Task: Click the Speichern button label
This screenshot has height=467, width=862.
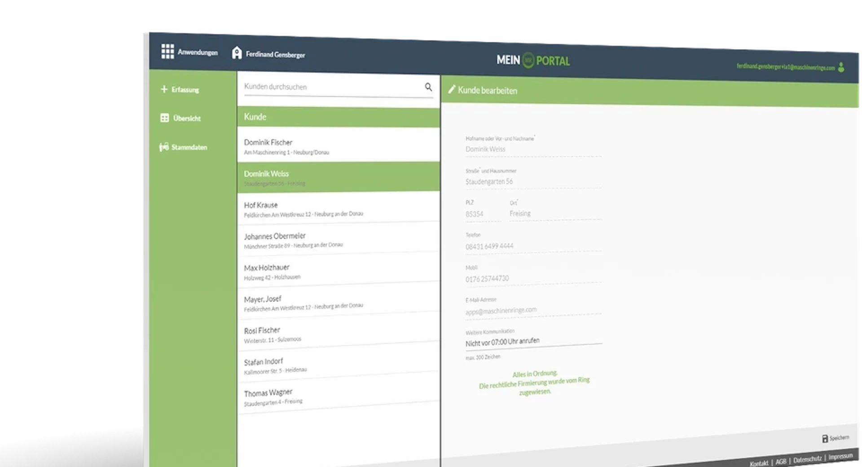Action: click(x=839, y=438)
